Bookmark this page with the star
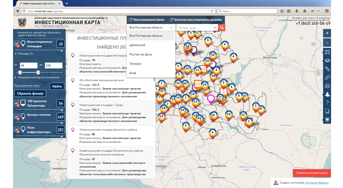This screenshot has height=188, width=343. coord(282,11)
